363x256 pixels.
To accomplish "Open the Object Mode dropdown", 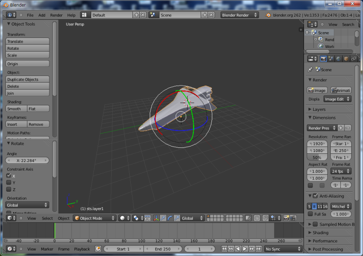I will point(94,218).
